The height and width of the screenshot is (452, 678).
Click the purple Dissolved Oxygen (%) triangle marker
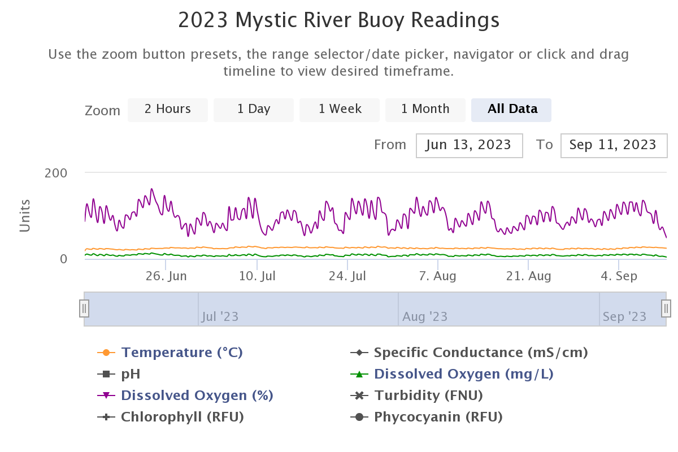pos(104,395)
